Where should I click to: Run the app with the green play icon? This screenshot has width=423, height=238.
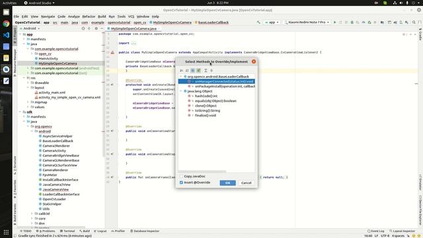point(335,22)
